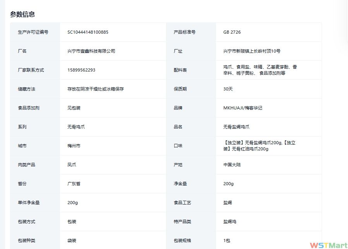The width and height of the screenshot is (348, 249).
Task: Select manufacturer name 兴宁市壹鑫科技有限公司
Action: 91,51
